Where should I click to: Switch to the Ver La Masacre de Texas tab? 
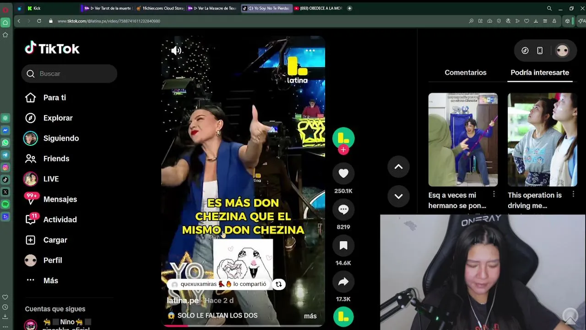212,8
